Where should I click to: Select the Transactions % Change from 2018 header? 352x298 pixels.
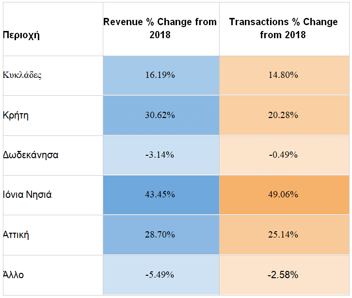tap(283, 29)
